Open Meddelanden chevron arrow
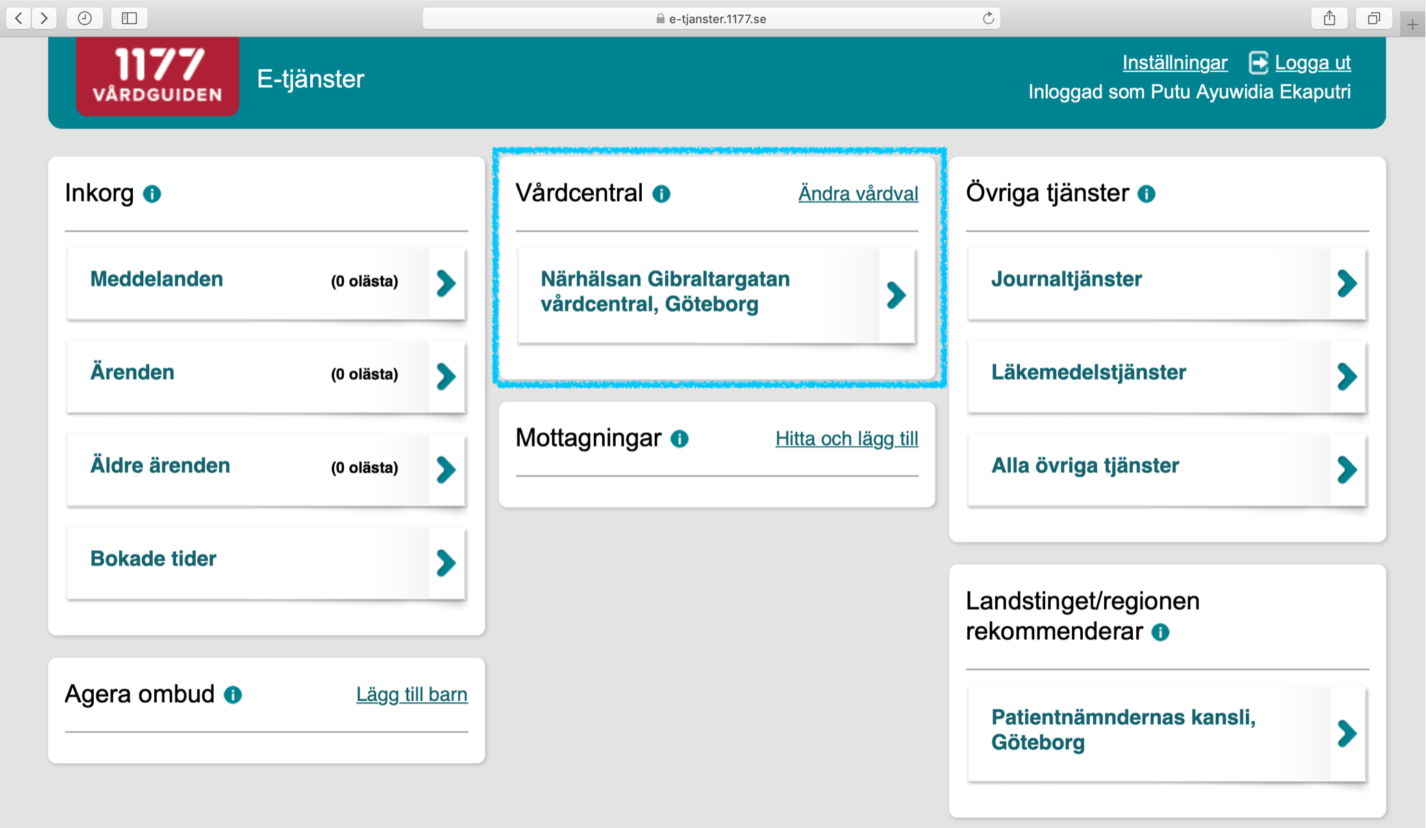The width and height of the screenshot is (1426, 828). [x=447, y=283]
